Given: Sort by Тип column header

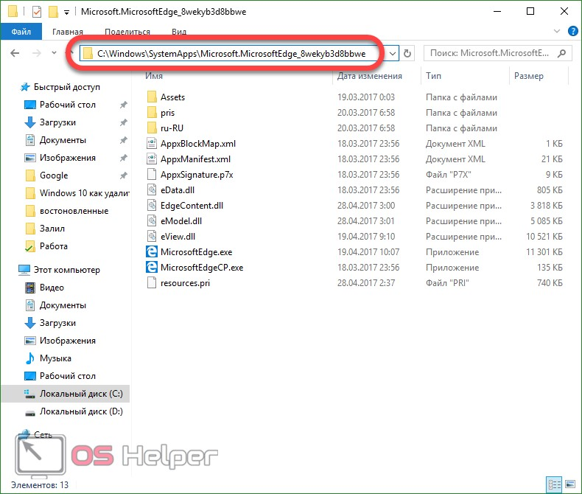Looking at the screenshot, I should 433,76.
